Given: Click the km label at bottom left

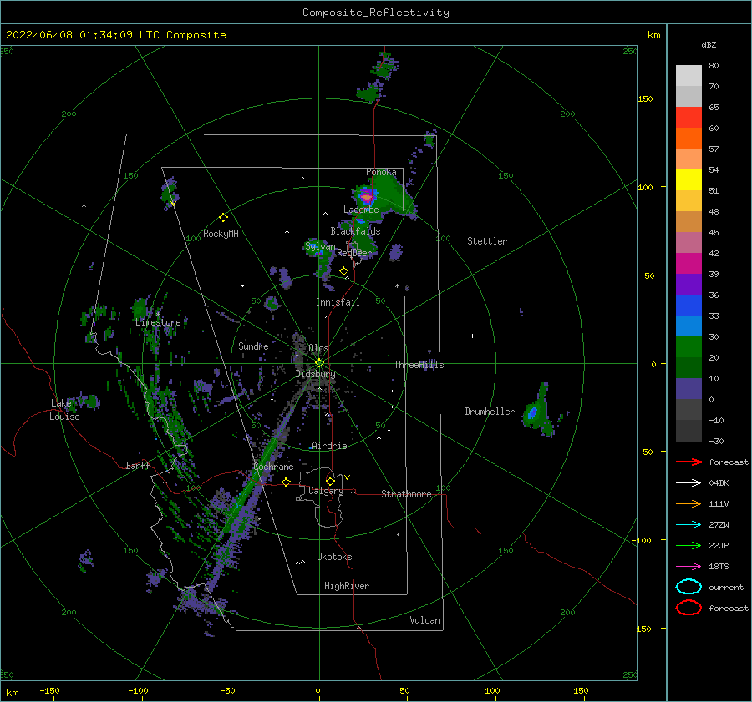Looking at the screenshot, I should pos(12,693).
